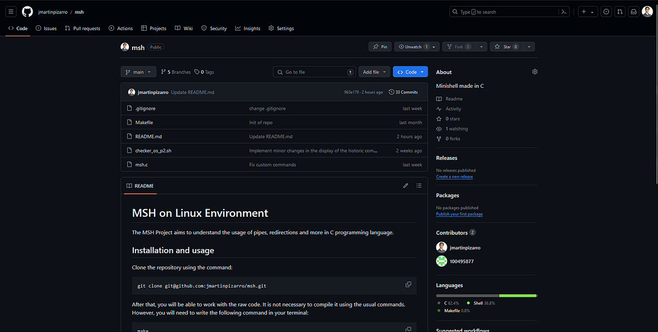
Task: Copy the git clone command with copy icon
Action: (x=408, y=284)
